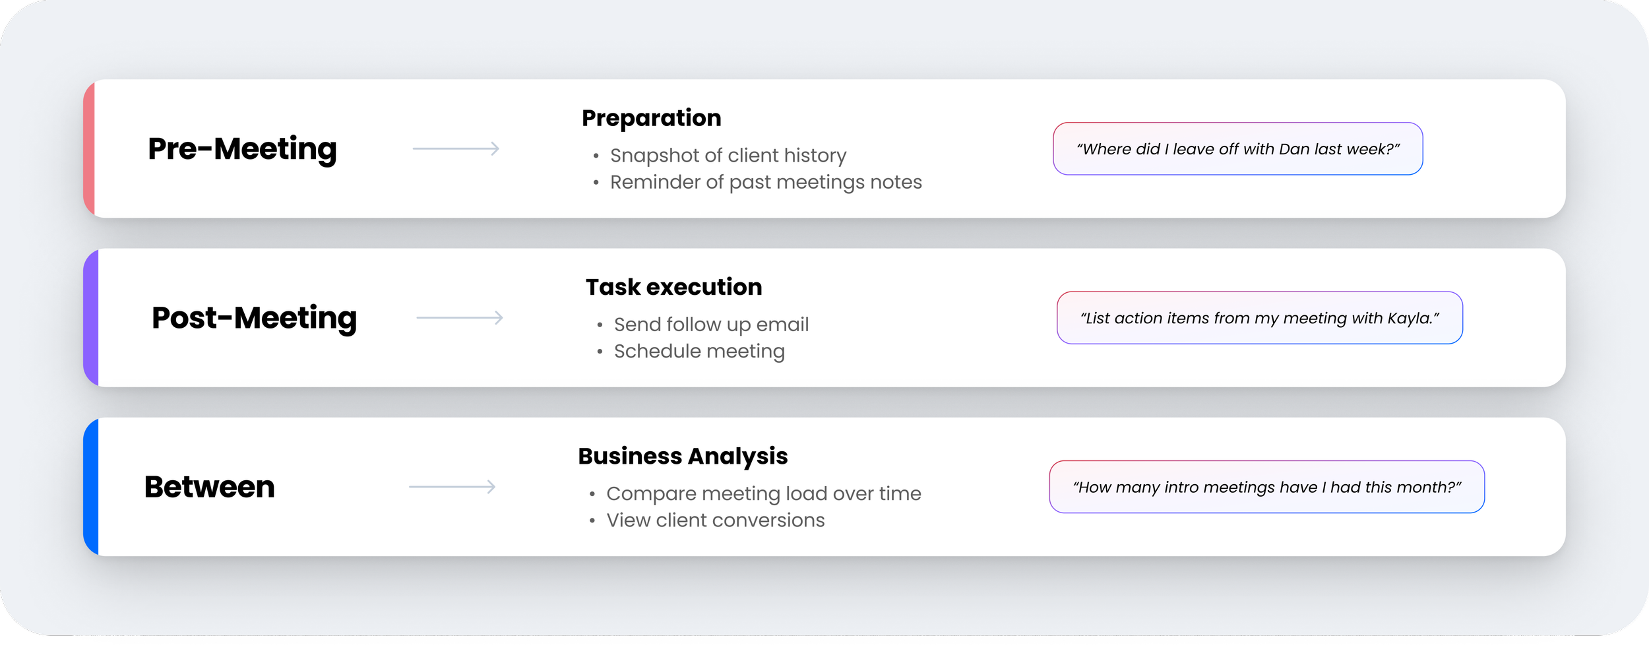
Task: Click the purple color bar on Post-Meeting card
Action: click(x=91, y=317)
